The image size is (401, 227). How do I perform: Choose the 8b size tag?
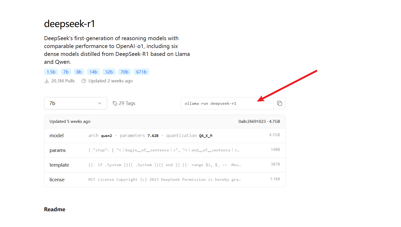pyautogui.click(x=79, y=72)
